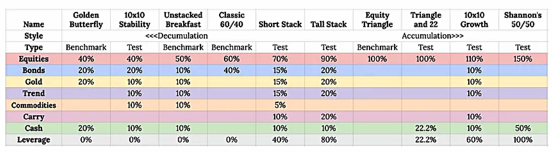This screenshot has height=153, width=553.
Task: Select the 10x10 Stability column header
Action: pyautogui.click(x=134, y=20)
